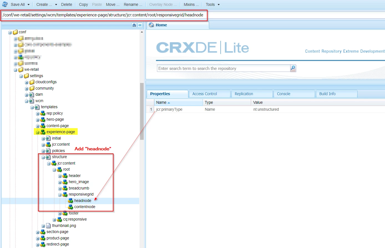385x248 pixels.
Task: Click the header node cubes icon
Action: (x=65, y=176)
